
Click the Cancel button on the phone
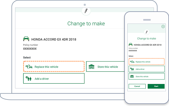pyautogui.click(x=137, y=86)
